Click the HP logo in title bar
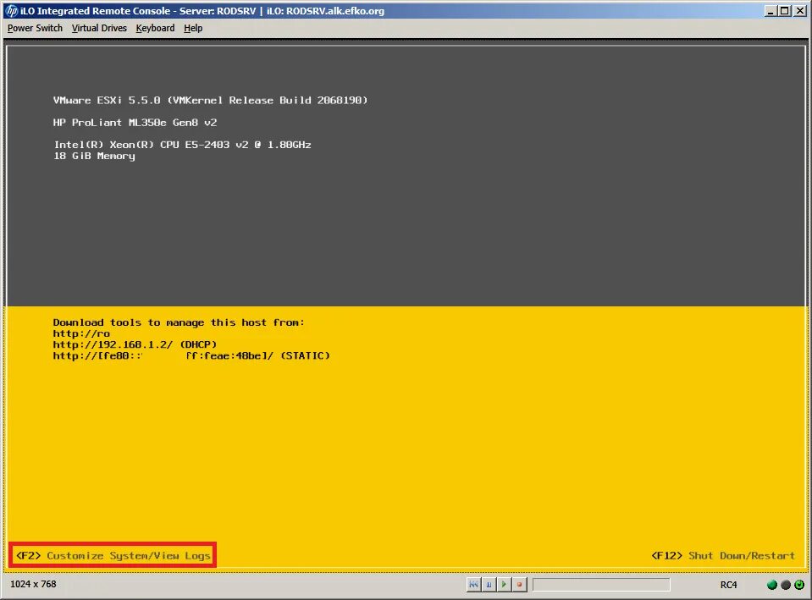This screenshot has width=812, height=600. (x=11, y=11)
